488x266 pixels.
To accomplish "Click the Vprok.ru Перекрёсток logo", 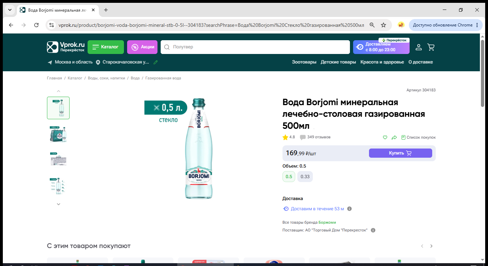I will pyautogui.click(x=66, y=47).
